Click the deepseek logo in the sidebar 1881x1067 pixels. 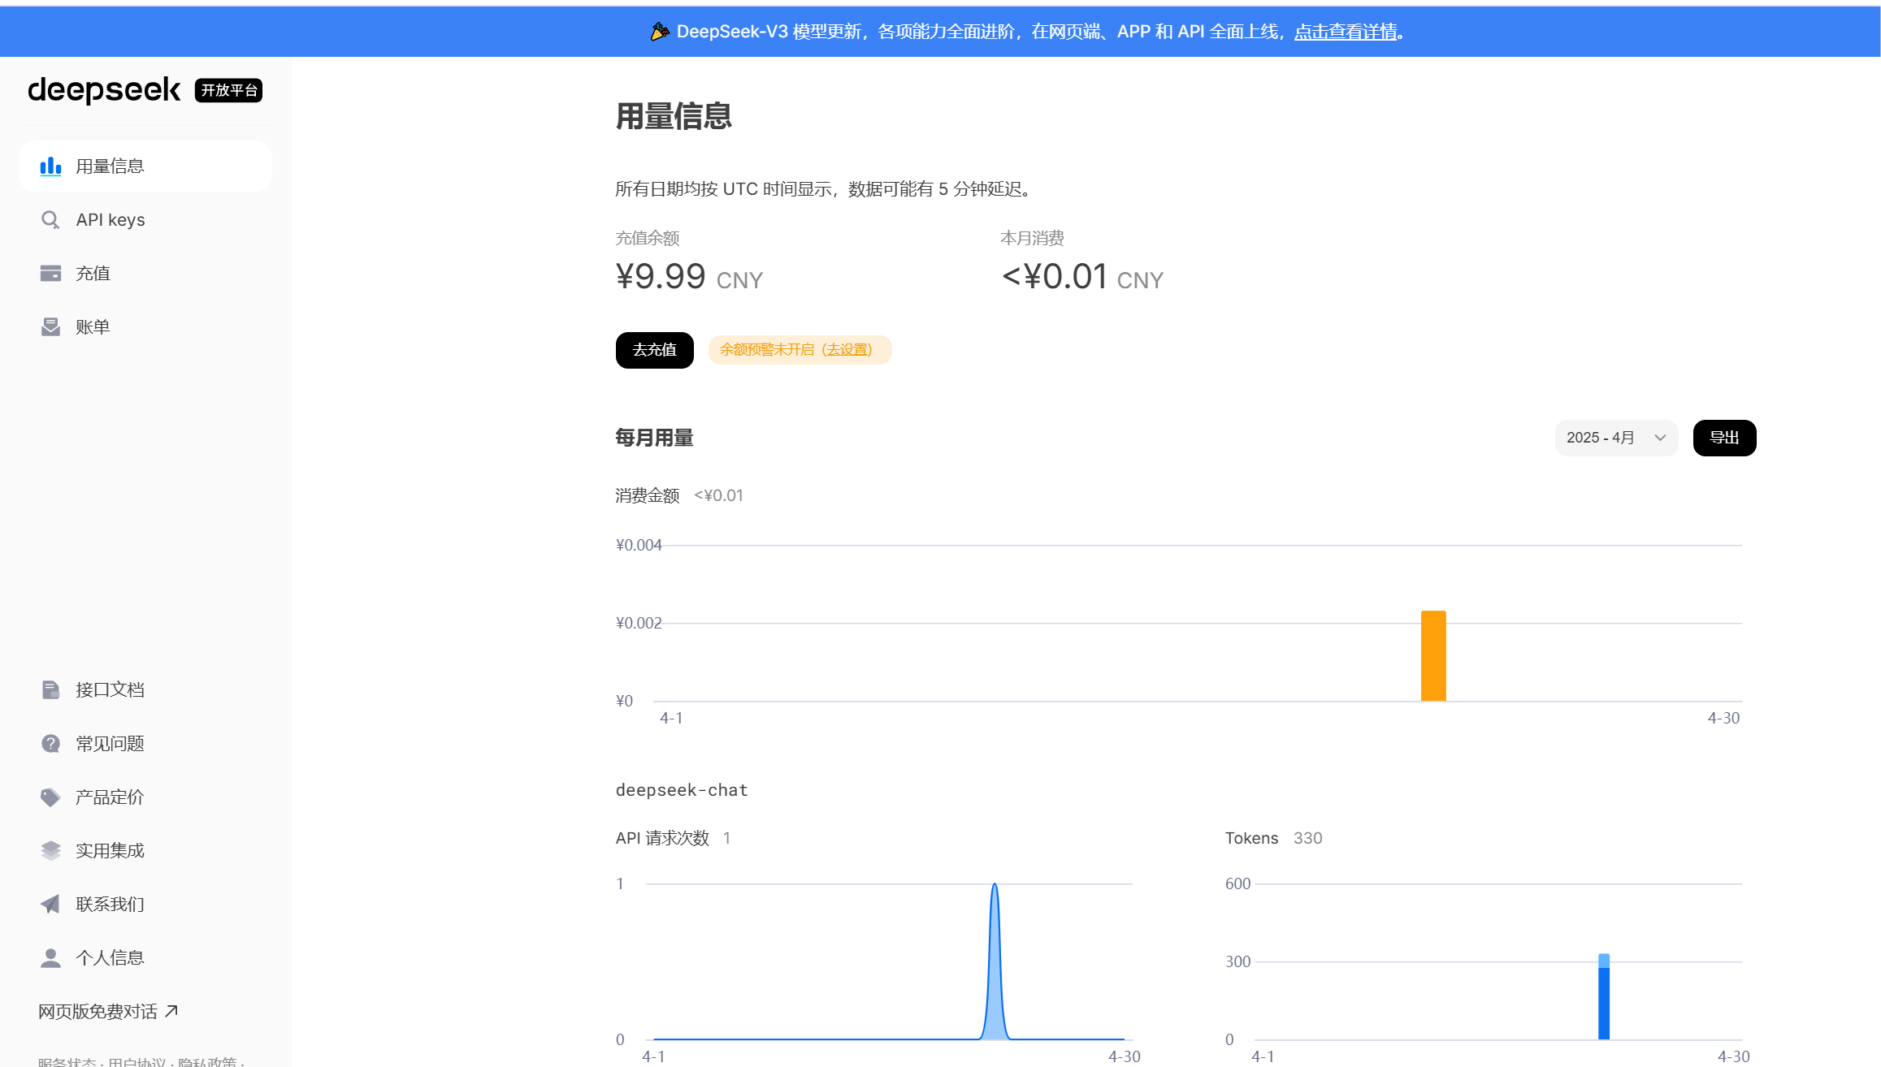[104, 89]
